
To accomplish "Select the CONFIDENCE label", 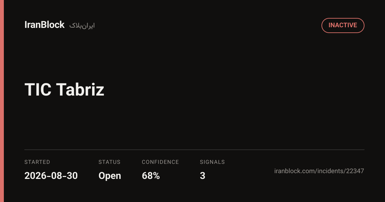I will 160,162.
